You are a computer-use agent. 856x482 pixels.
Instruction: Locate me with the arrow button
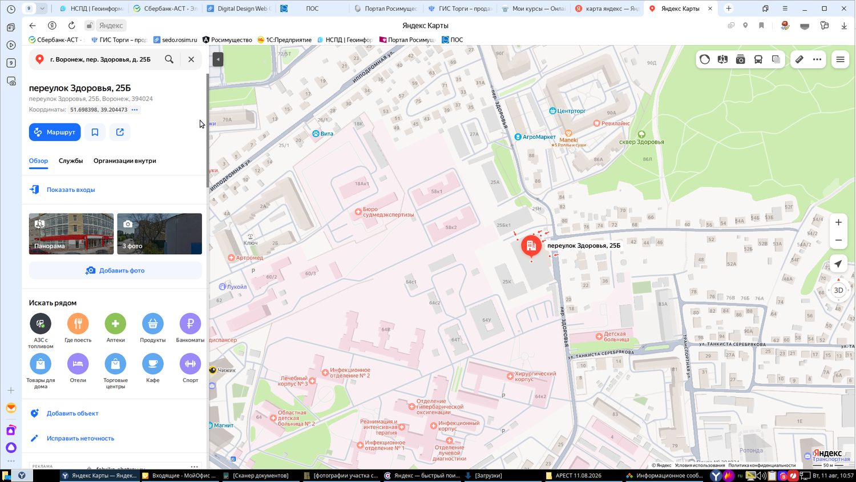(838, 264)
